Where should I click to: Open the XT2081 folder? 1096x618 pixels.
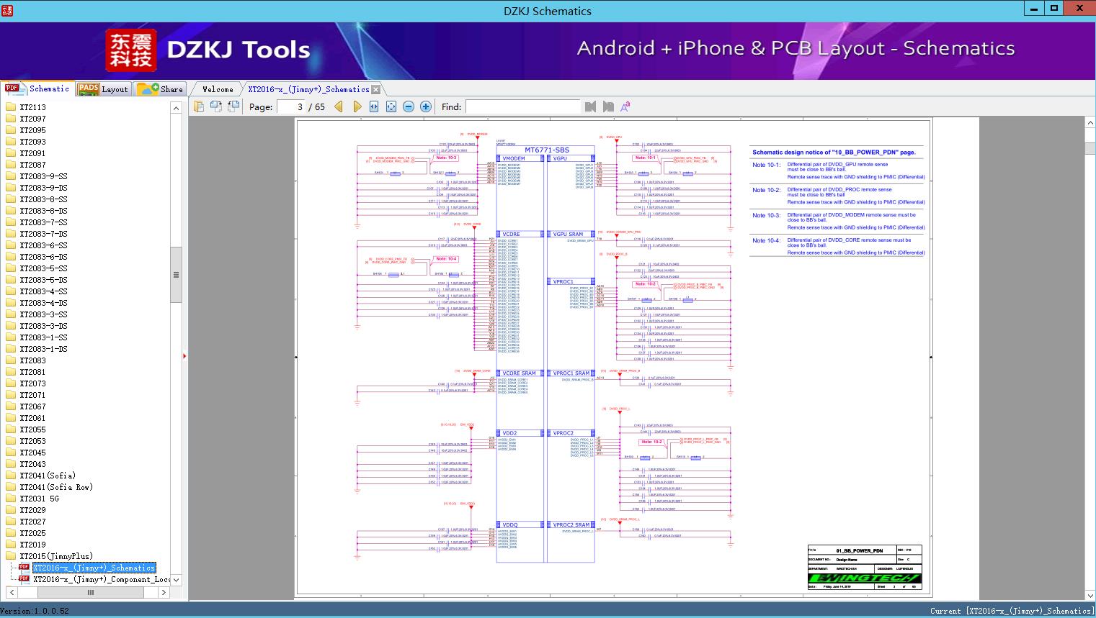[26, 372]
